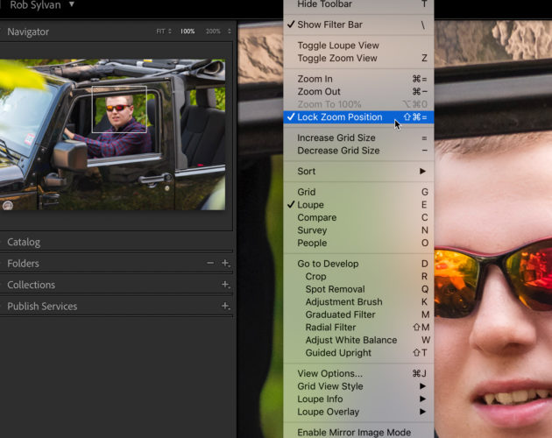Screen dimensions: 552x438
Task: Switch to People view mode
Action: (358, 243)
